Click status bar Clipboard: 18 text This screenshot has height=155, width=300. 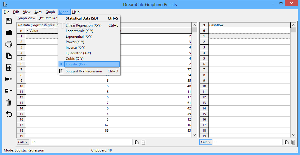[x=101, y=150]
